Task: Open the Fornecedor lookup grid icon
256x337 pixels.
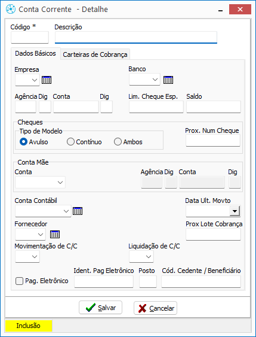Action: click(55, 234)
